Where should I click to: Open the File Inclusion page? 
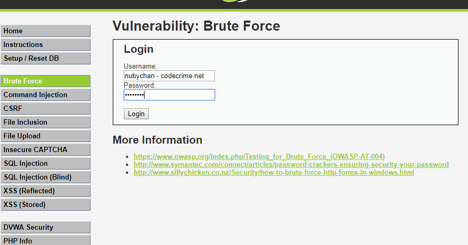pos(46,122)
